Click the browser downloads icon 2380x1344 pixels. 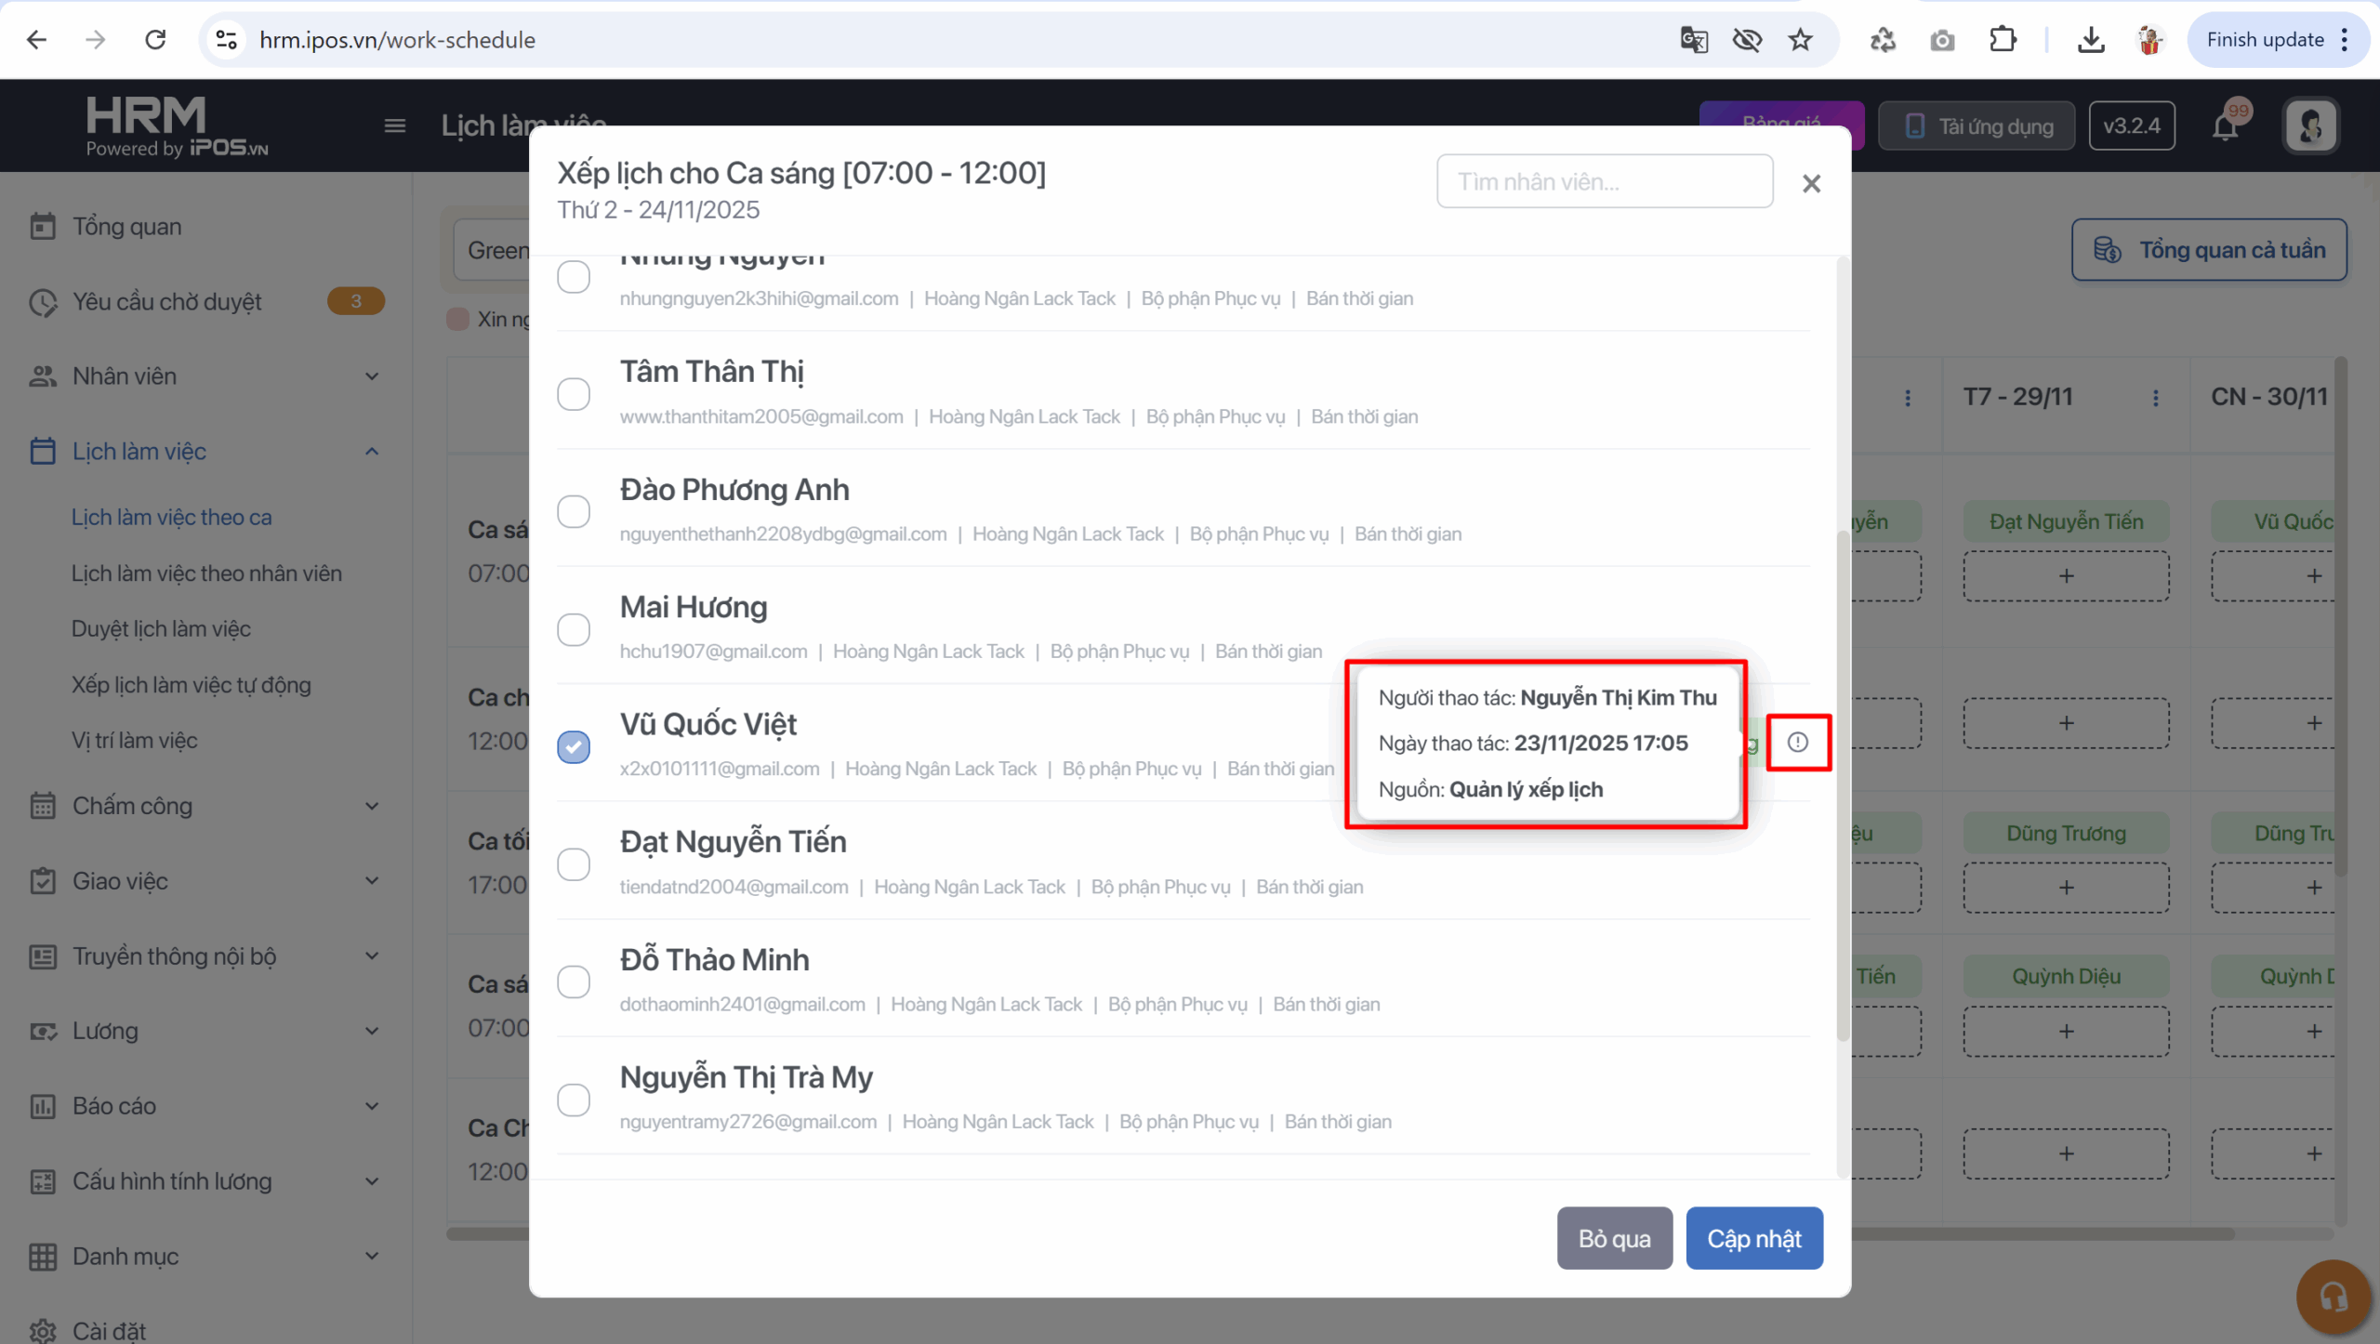click(x=2091, y=40)
